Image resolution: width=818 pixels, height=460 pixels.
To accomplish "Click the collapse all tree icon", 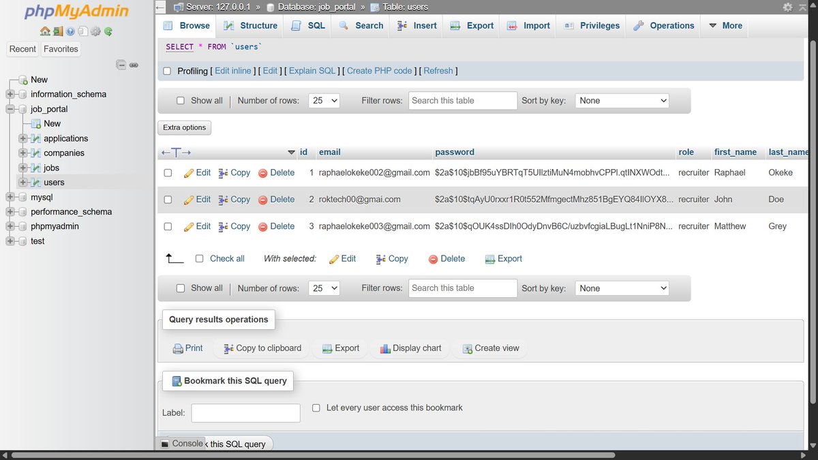I will click(121, 65).
